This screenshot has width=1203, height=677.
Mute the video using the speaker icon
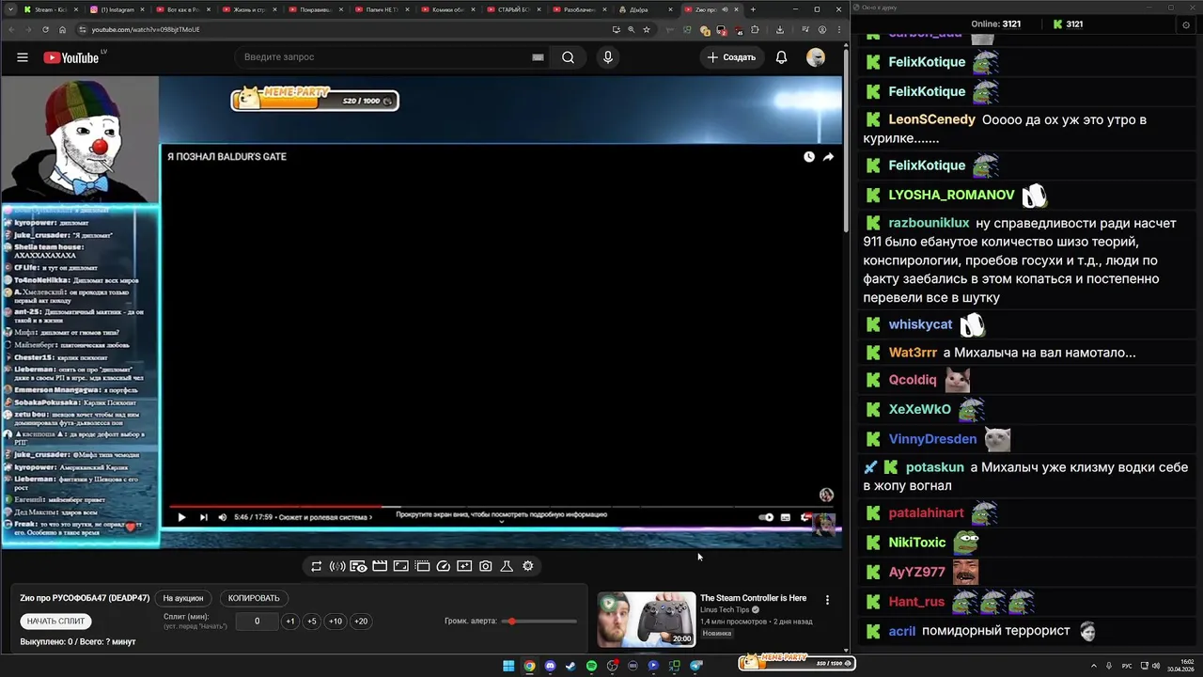pyautogui.click(x=223, y=516)
